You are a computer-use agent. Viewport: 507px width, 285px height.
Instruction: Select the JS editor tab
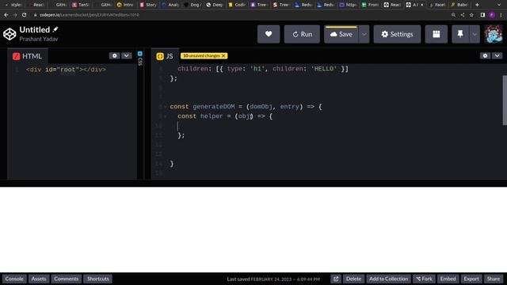click(x=165, y=56)
